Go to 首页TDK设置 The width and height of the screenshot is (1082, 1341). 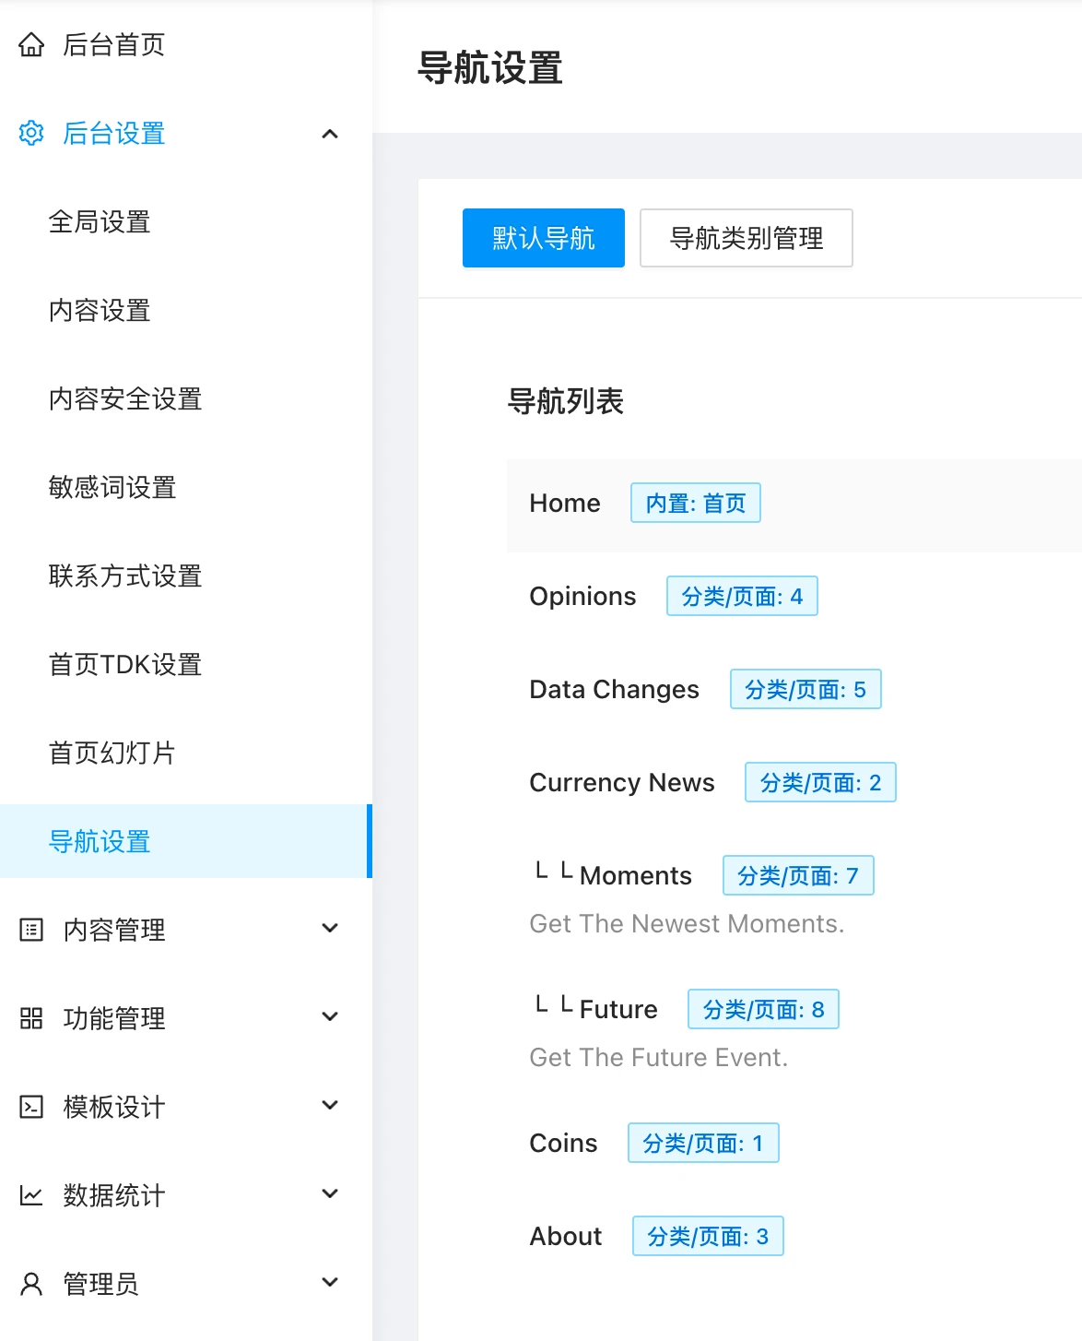(x=125, y=665)
